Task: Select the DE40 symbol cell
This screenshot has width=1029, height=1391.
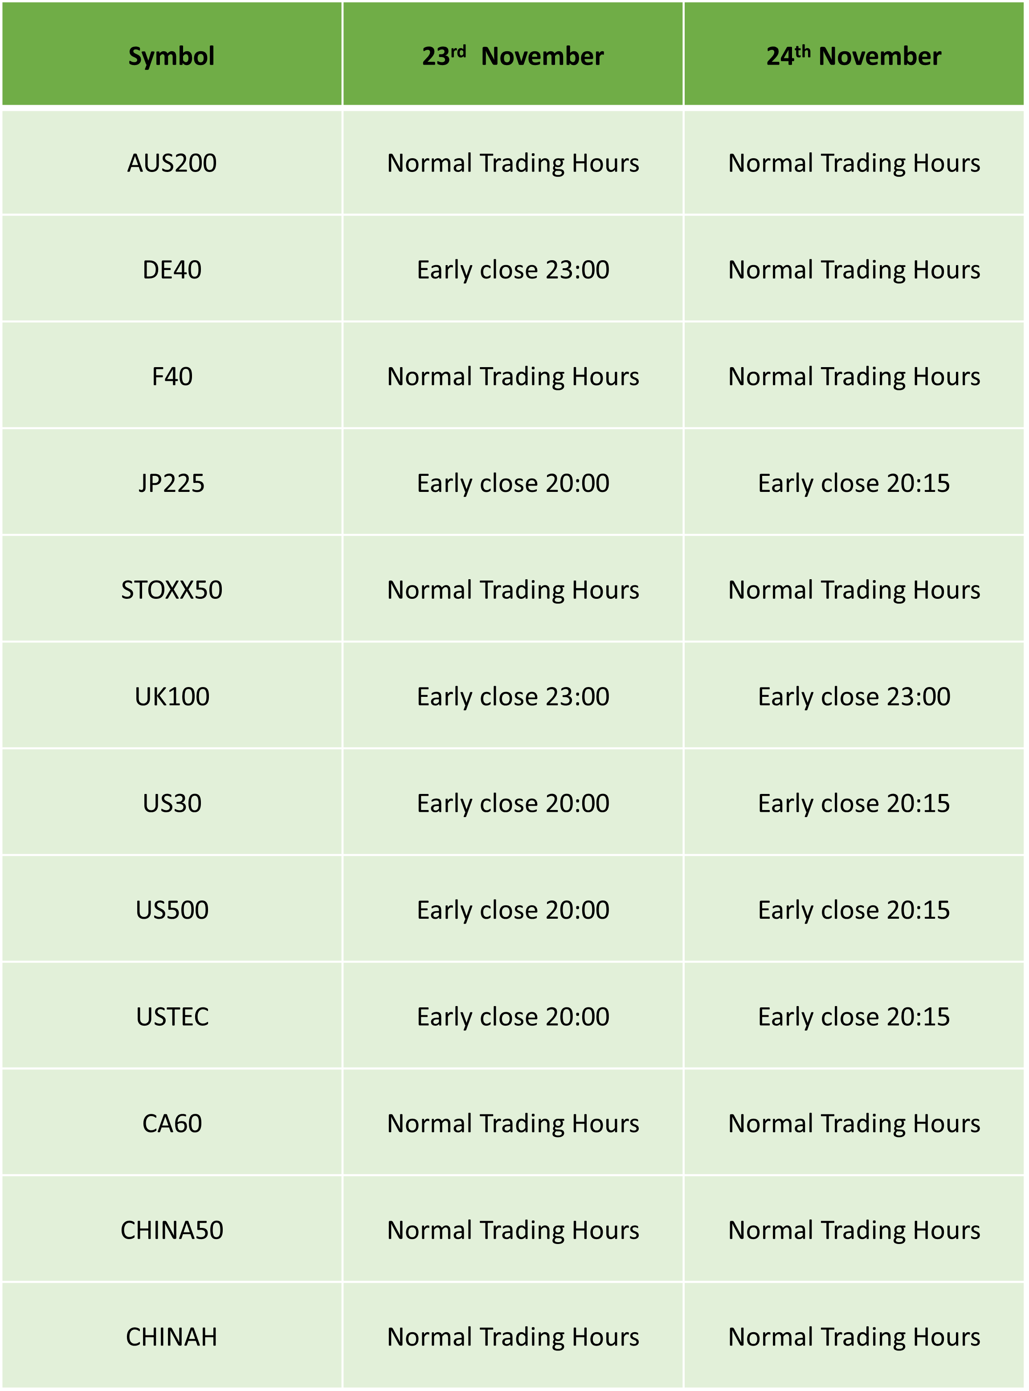Action: tap(172, 269)
